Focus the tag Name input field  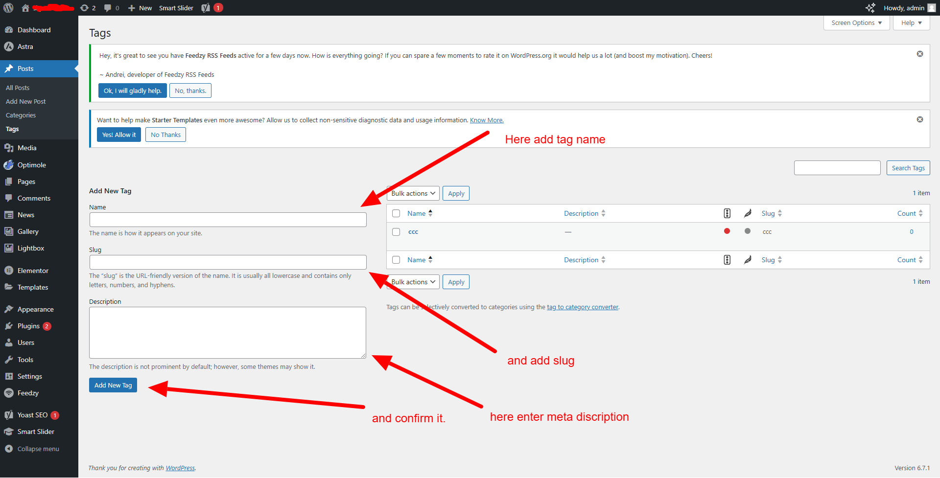(x=228, y=220)
